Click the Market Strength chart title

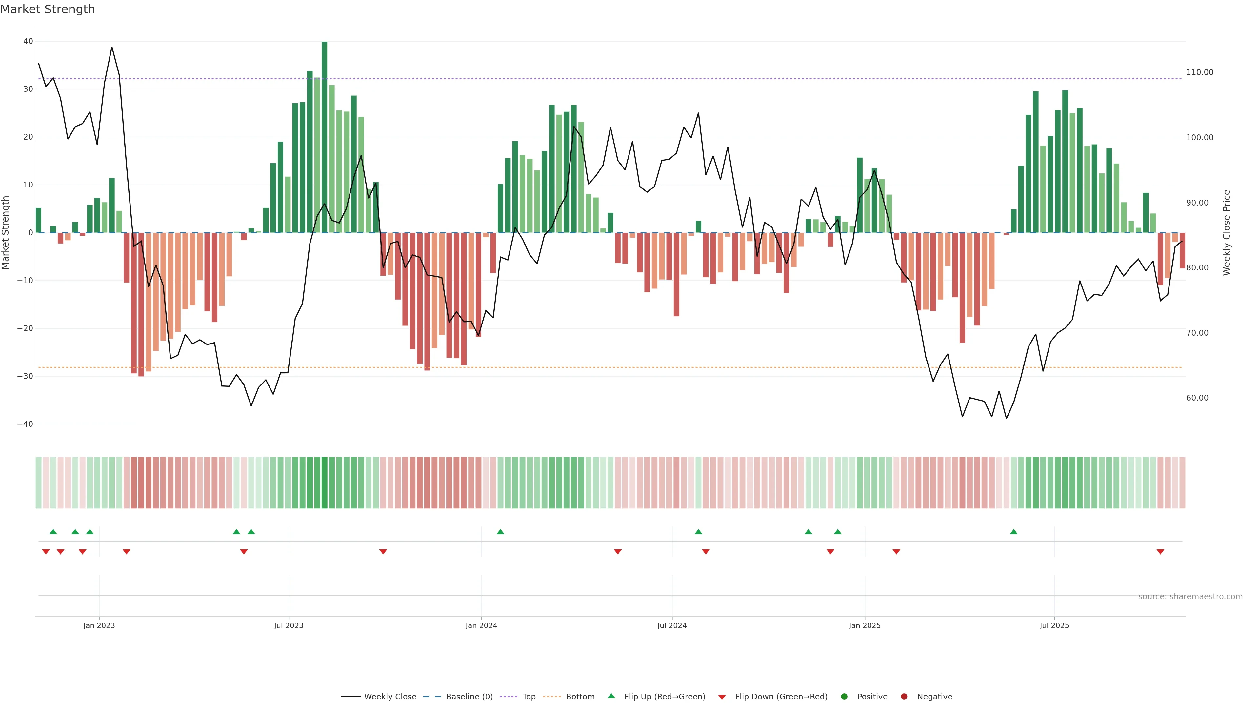48,9
